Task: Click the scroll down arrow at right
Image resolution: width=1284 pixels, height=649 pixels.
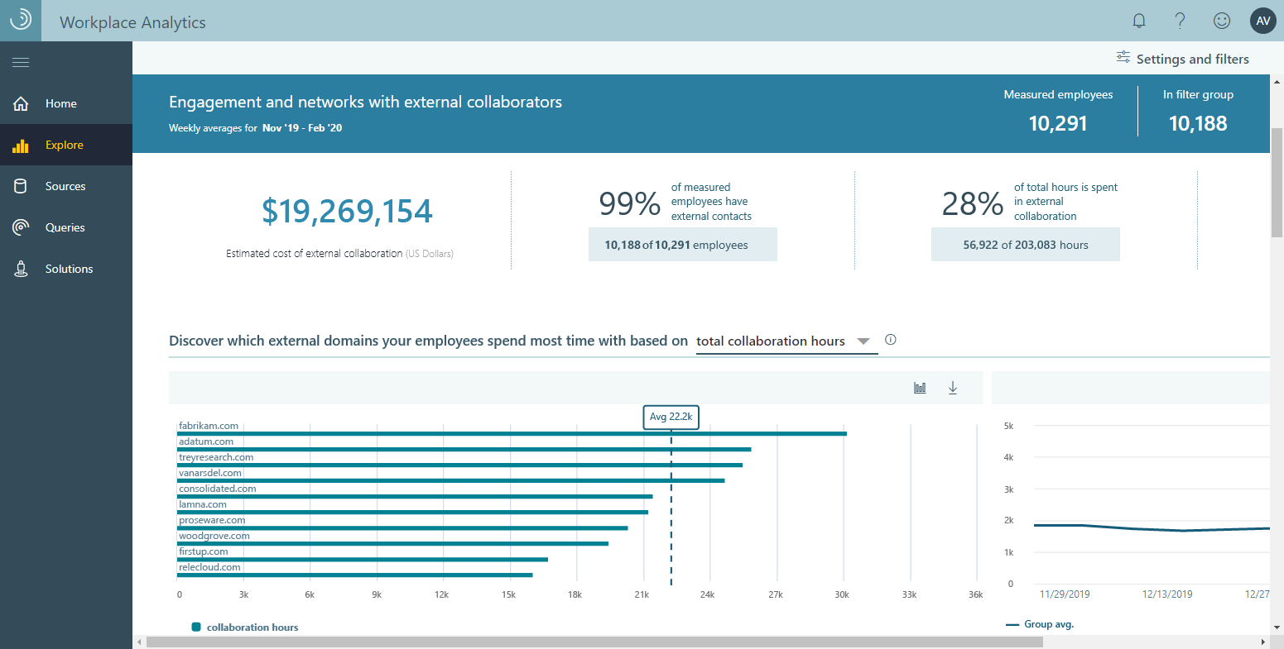Action: (x=1277, y=628)
